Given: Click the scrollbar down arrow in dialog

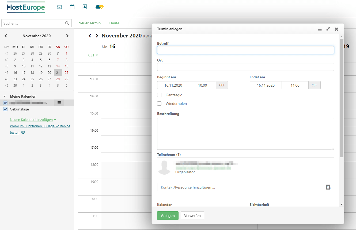Looking at the screenshot, I should click(342, 204).
